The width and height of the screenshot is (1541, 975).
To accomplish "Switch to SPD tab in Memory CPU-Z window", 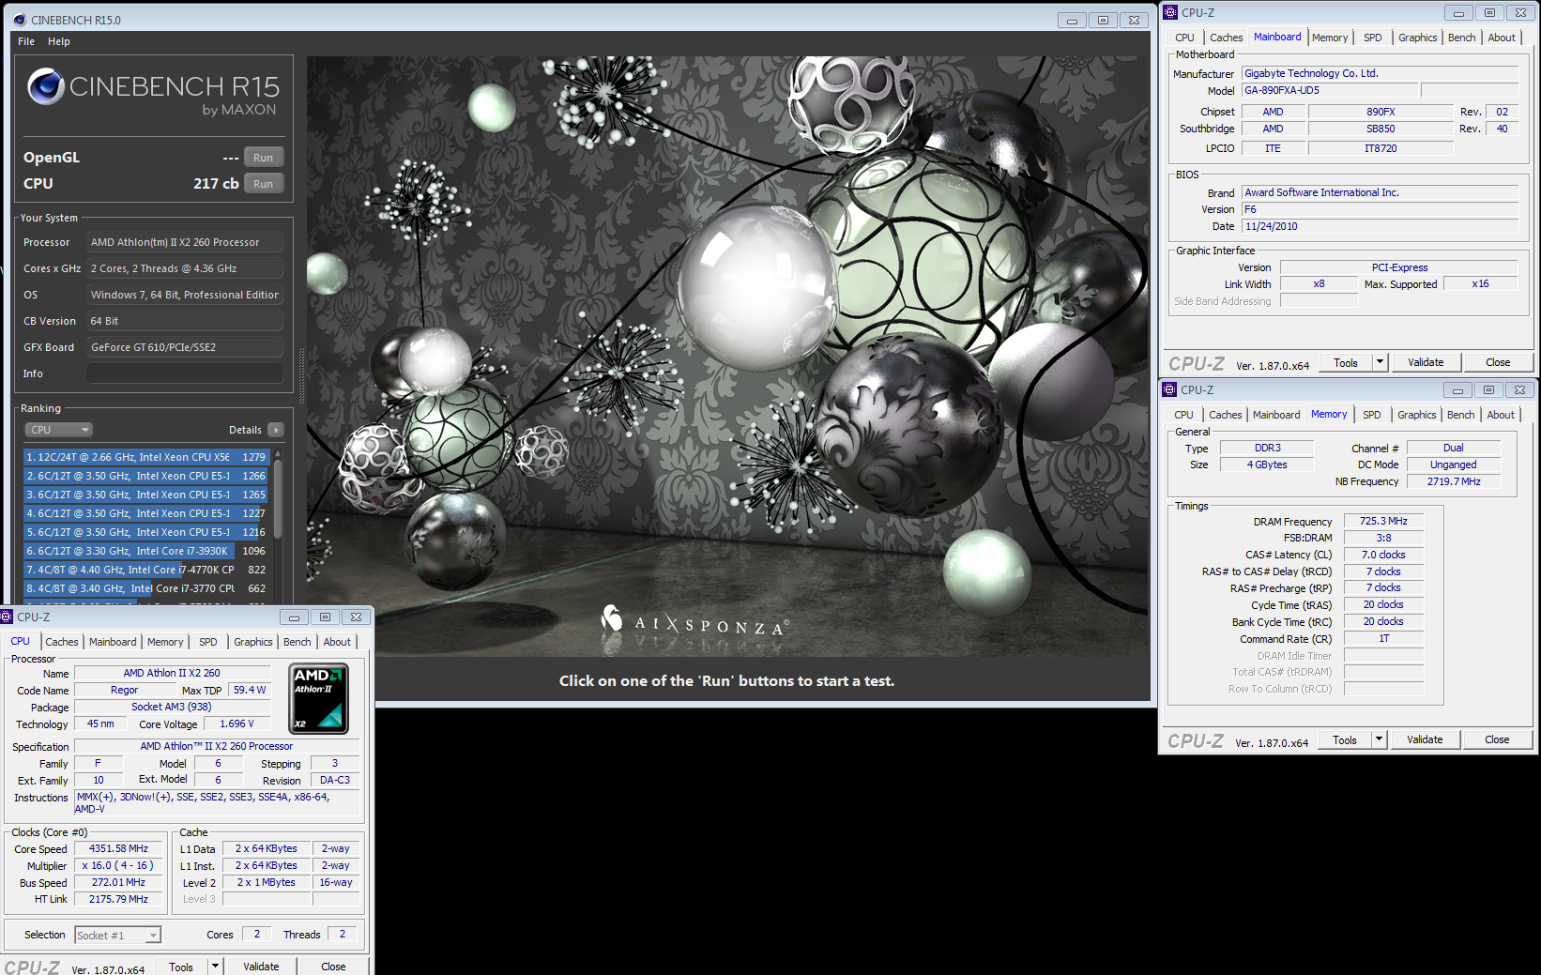I will [1371, 415].
